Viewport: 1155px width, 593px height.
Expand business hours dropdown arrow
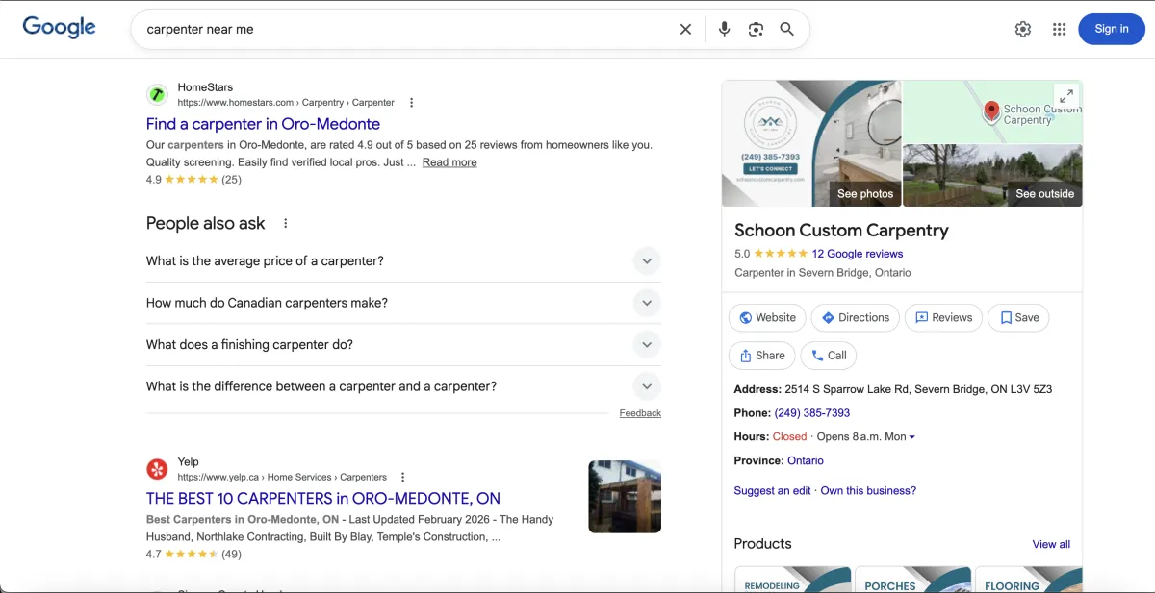pos(912,437)
